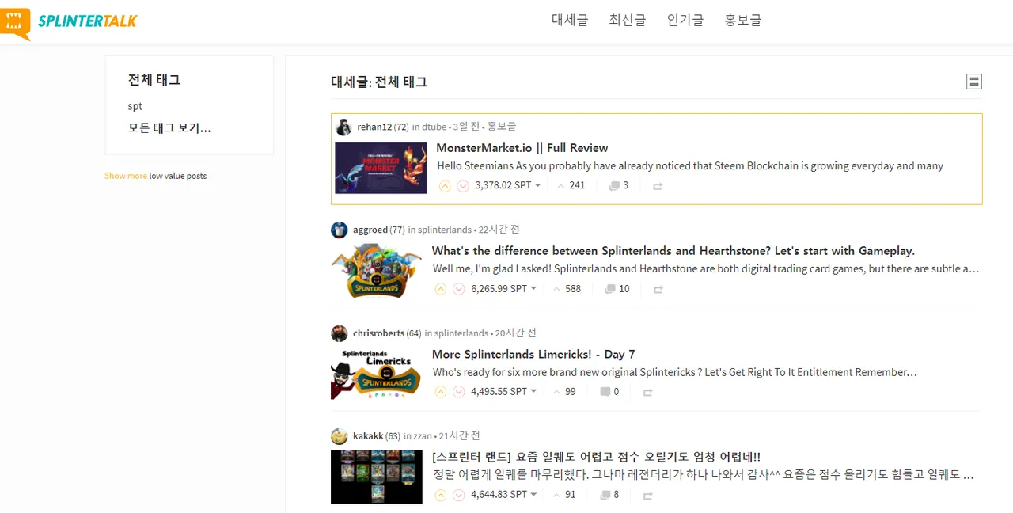Open the aggroed username link
The height and width of the screenshot is (513, 1013).
(370, 230)
